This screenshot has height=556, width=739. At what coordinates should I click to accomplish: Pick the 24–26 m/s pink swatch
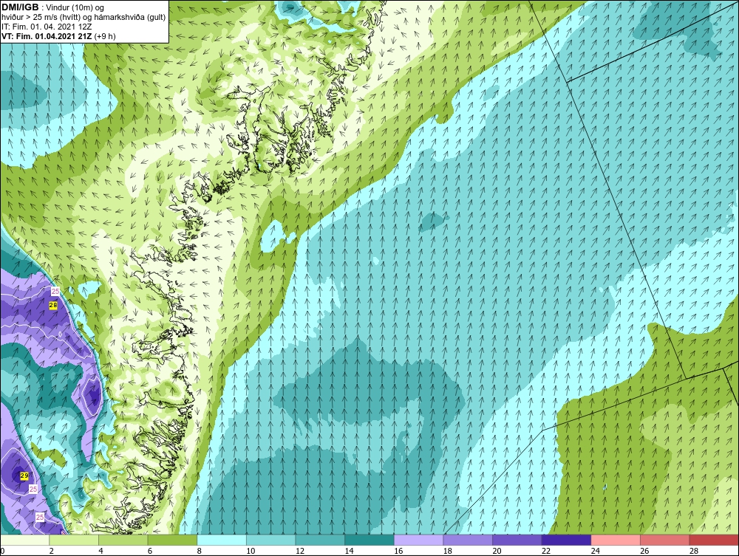(x=616, y=540)
